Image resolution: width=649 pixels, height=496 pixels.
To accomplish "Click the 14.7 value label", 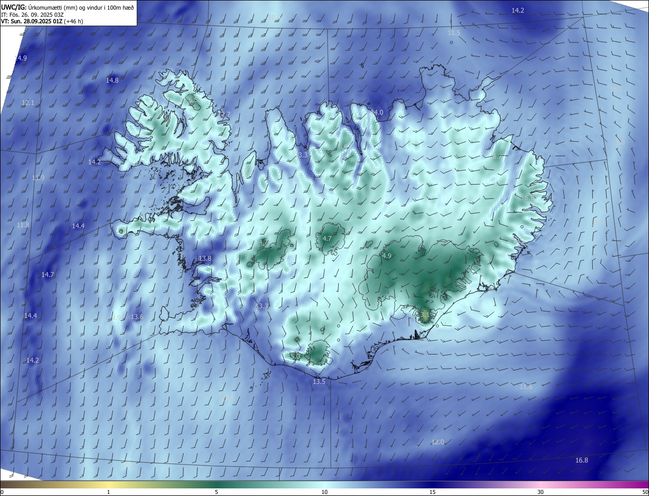I will tap(48, 274).
